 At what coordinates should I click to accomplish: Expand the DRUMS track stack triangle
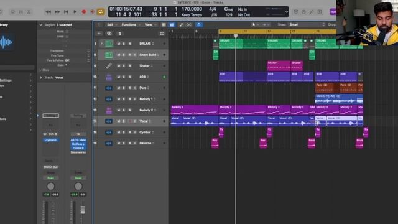(x=102, y=44)
